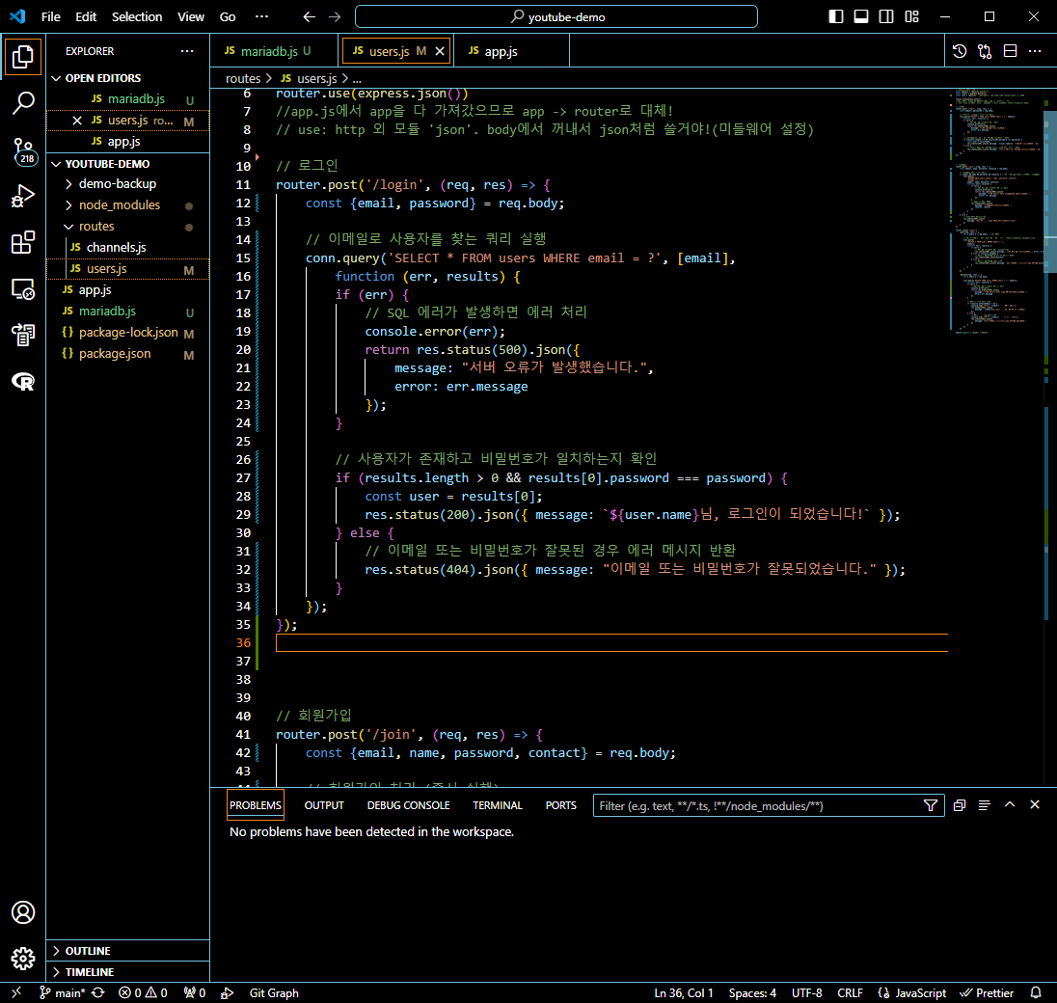
Task: Open Git Graph from status bar
Action: point(274,993)
